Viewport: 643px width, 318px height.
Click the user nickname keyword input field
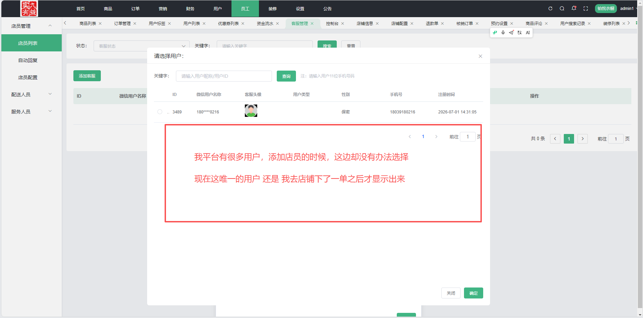coord(224,76)
